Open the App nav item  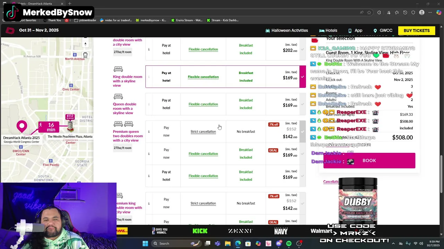(355, 30)
